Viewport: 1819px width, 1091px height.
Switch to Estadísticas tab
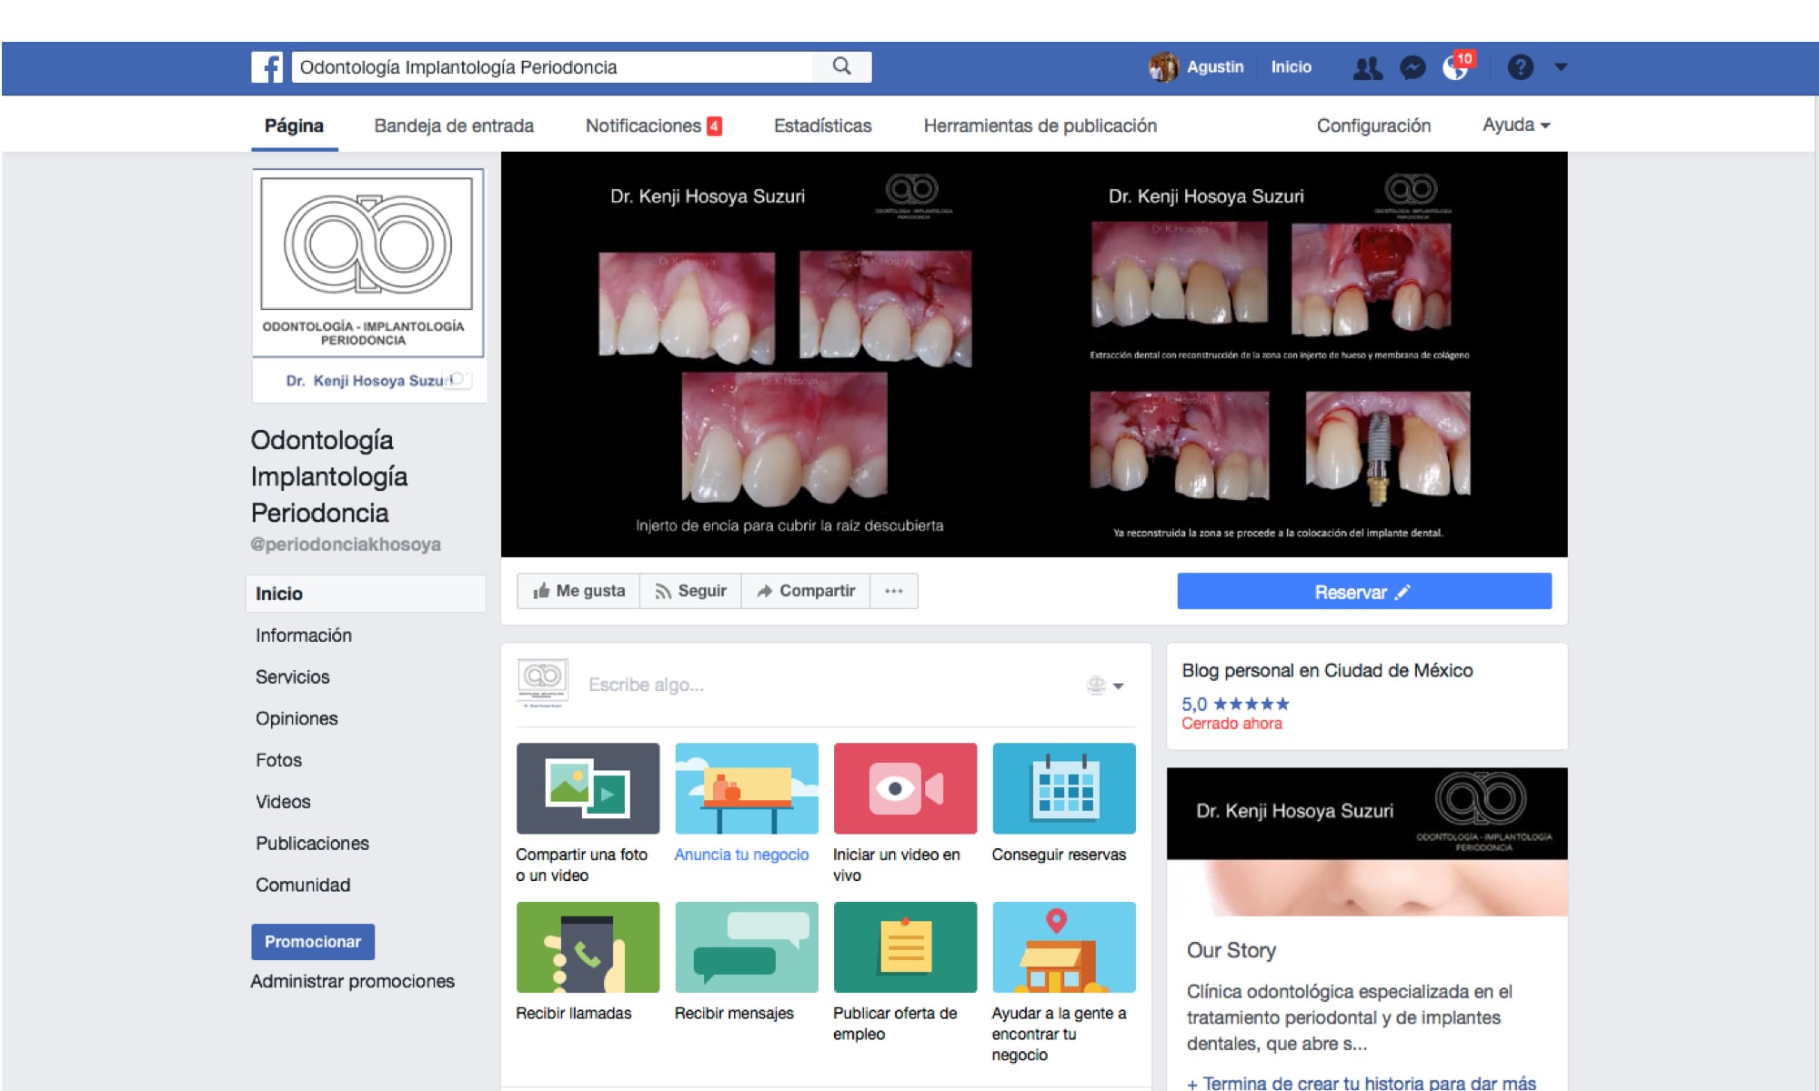(x=822, y=125)
